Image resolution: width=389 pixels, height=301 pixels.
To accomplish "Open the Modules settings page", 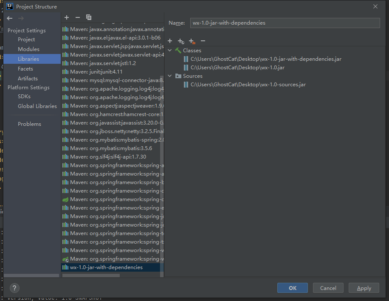I will pyautogui.click(x=28, y=49).
